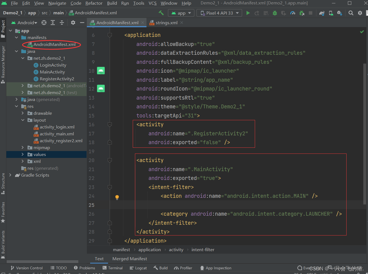Expand the drawable folder
This screenshot has width=368, height=274.
[23, 113]
